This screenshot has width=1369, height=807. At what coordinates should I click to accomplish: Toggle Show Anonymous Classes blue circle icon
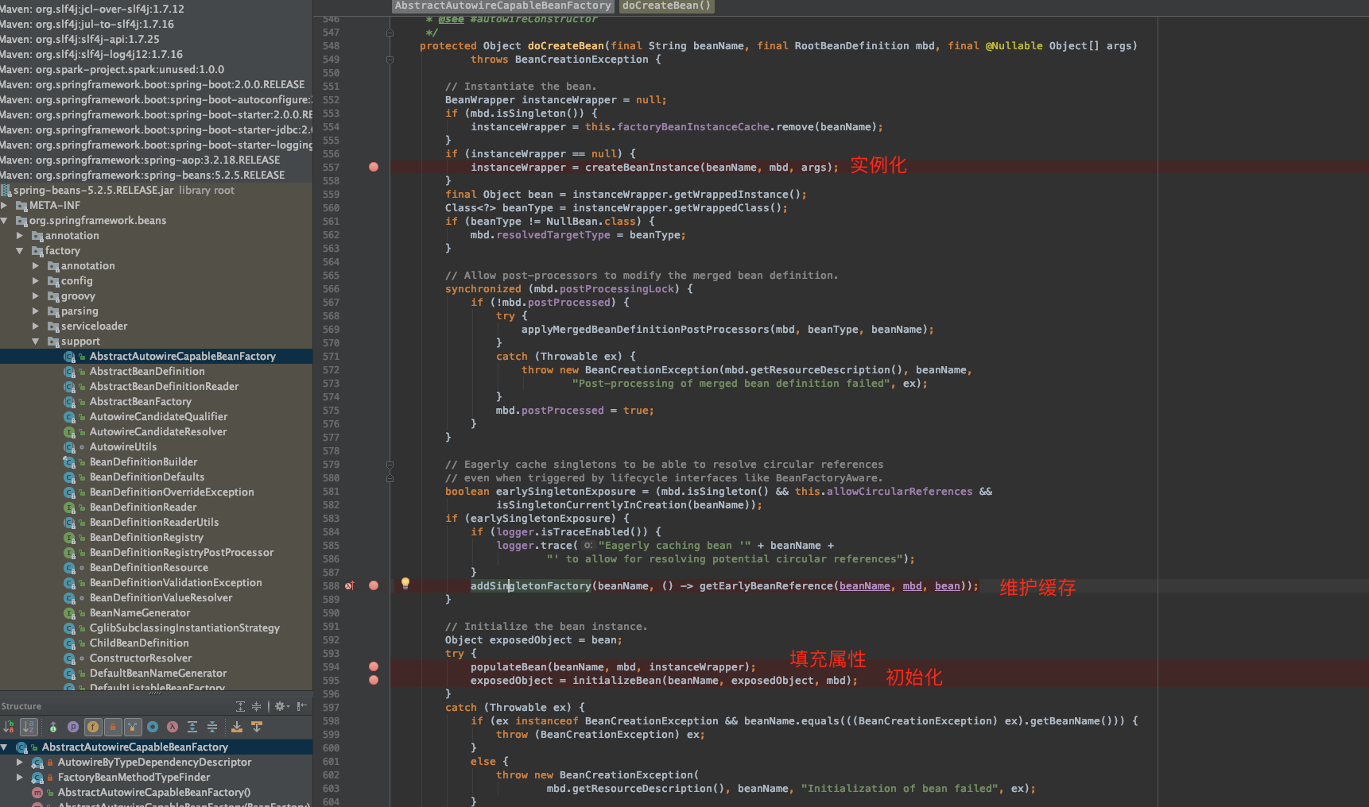pos(153,727)
